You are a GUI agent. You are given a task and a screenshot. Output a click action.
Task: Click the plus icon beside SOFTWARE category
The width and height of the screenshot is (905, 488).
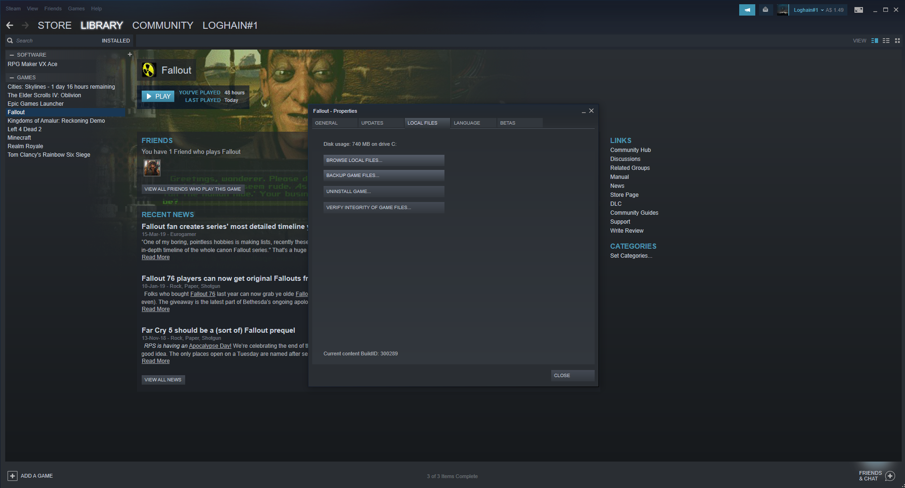click(130, 54)
